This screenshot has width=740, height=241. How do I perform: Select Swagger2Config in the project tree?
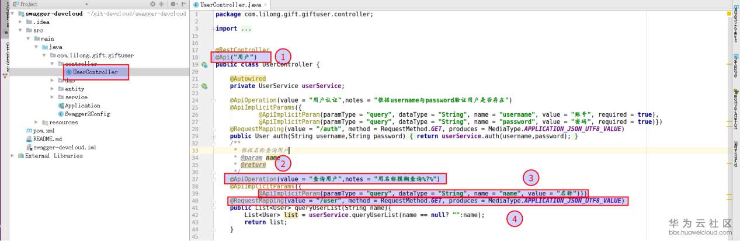coord(88,114)
